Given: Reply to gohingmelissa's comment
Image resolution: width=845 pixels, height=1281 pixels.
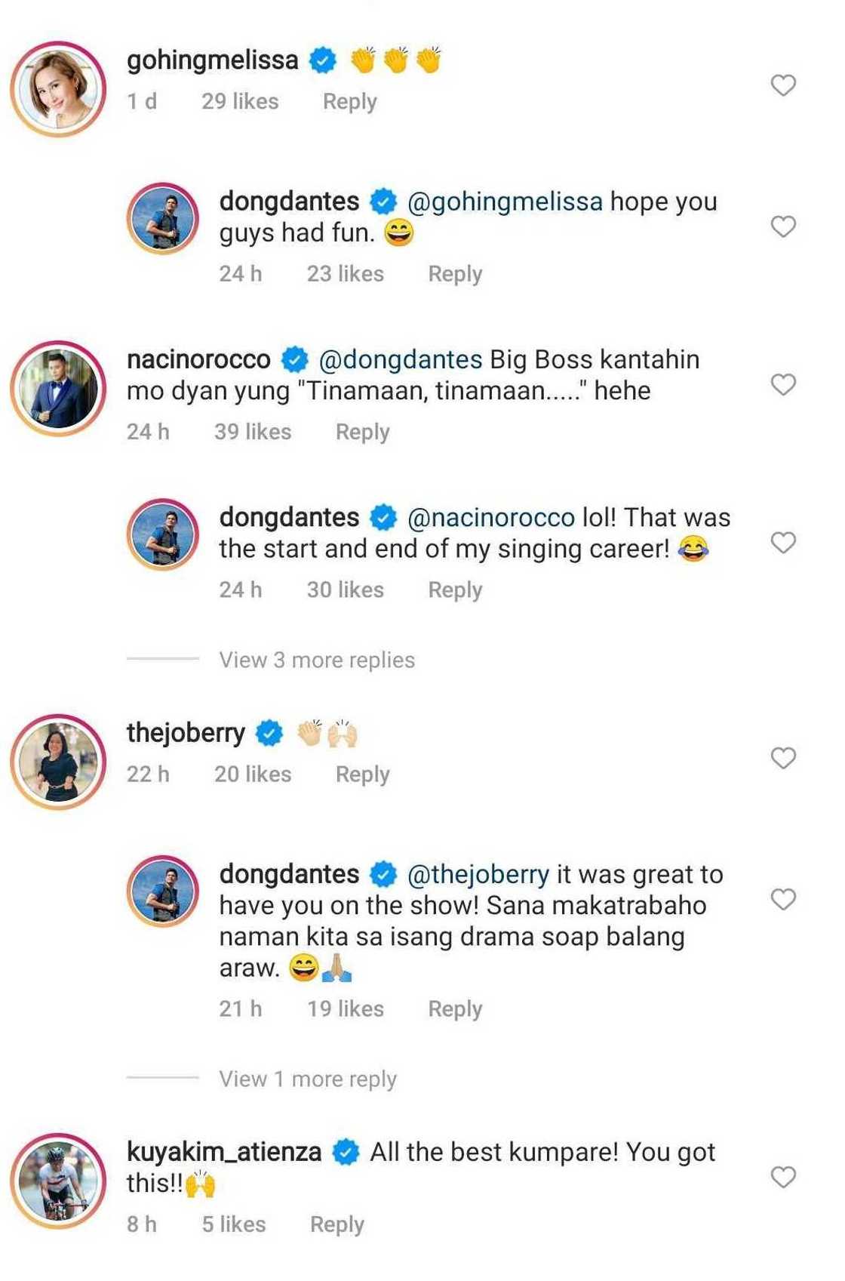Looking at the screenshot, I should 349,102.
